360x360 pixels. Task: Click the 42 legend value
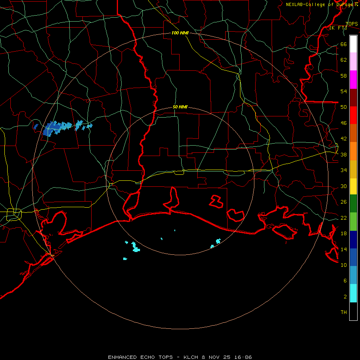pos(344,139)
